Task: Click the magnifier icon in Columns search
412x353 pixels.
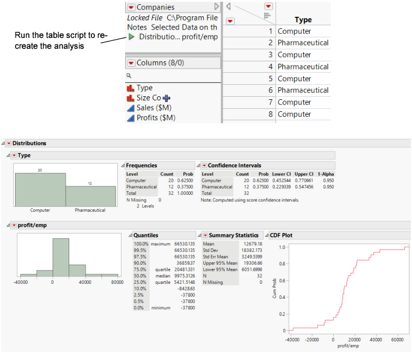Action: 129,76
